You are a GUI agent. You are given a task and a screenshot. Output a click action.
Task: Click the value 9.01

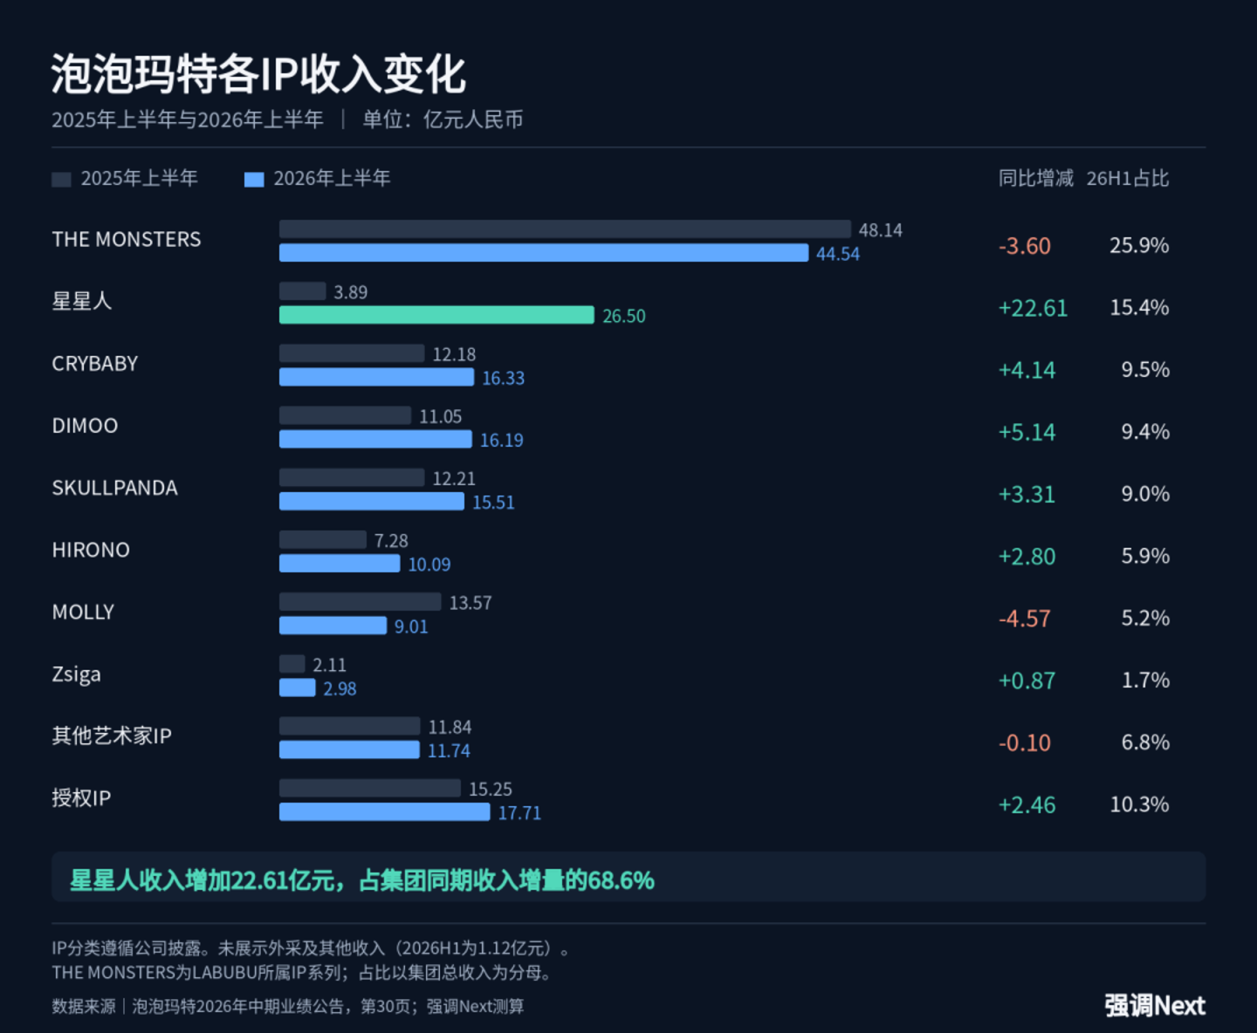(x=411, y=626)
